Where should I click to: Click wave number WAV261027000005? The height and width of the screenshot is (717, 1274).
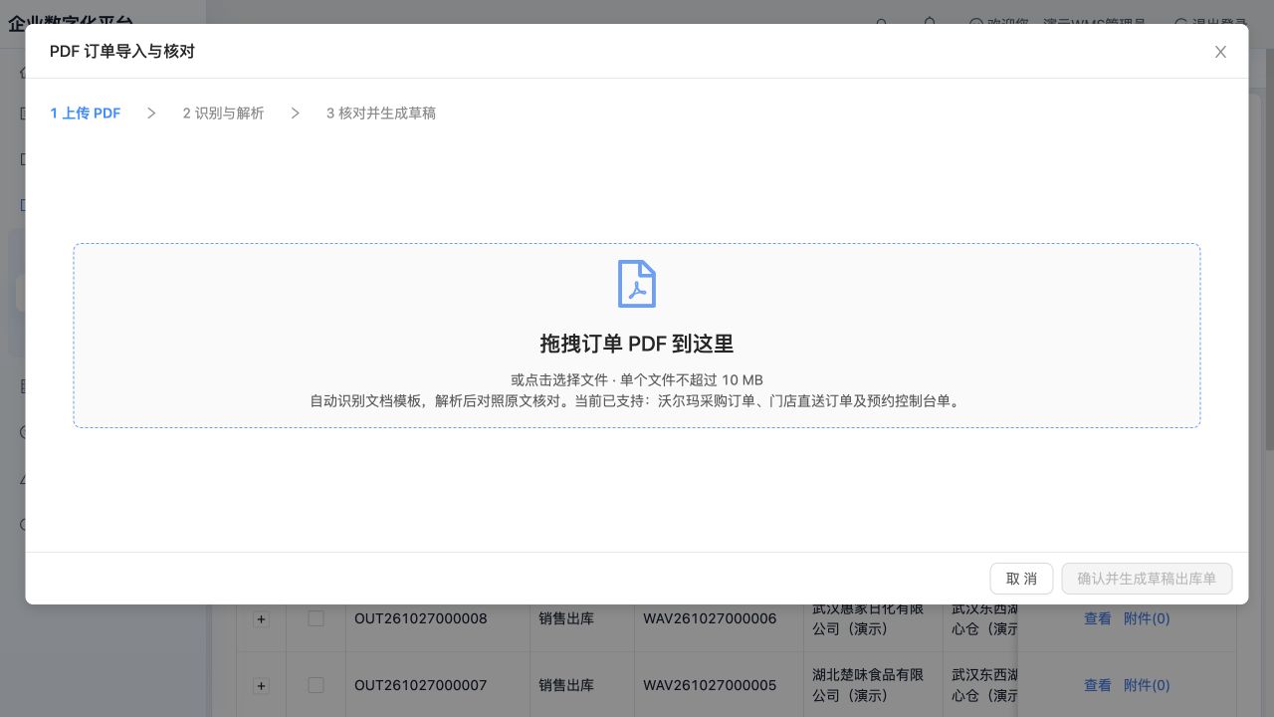[710, 685]
